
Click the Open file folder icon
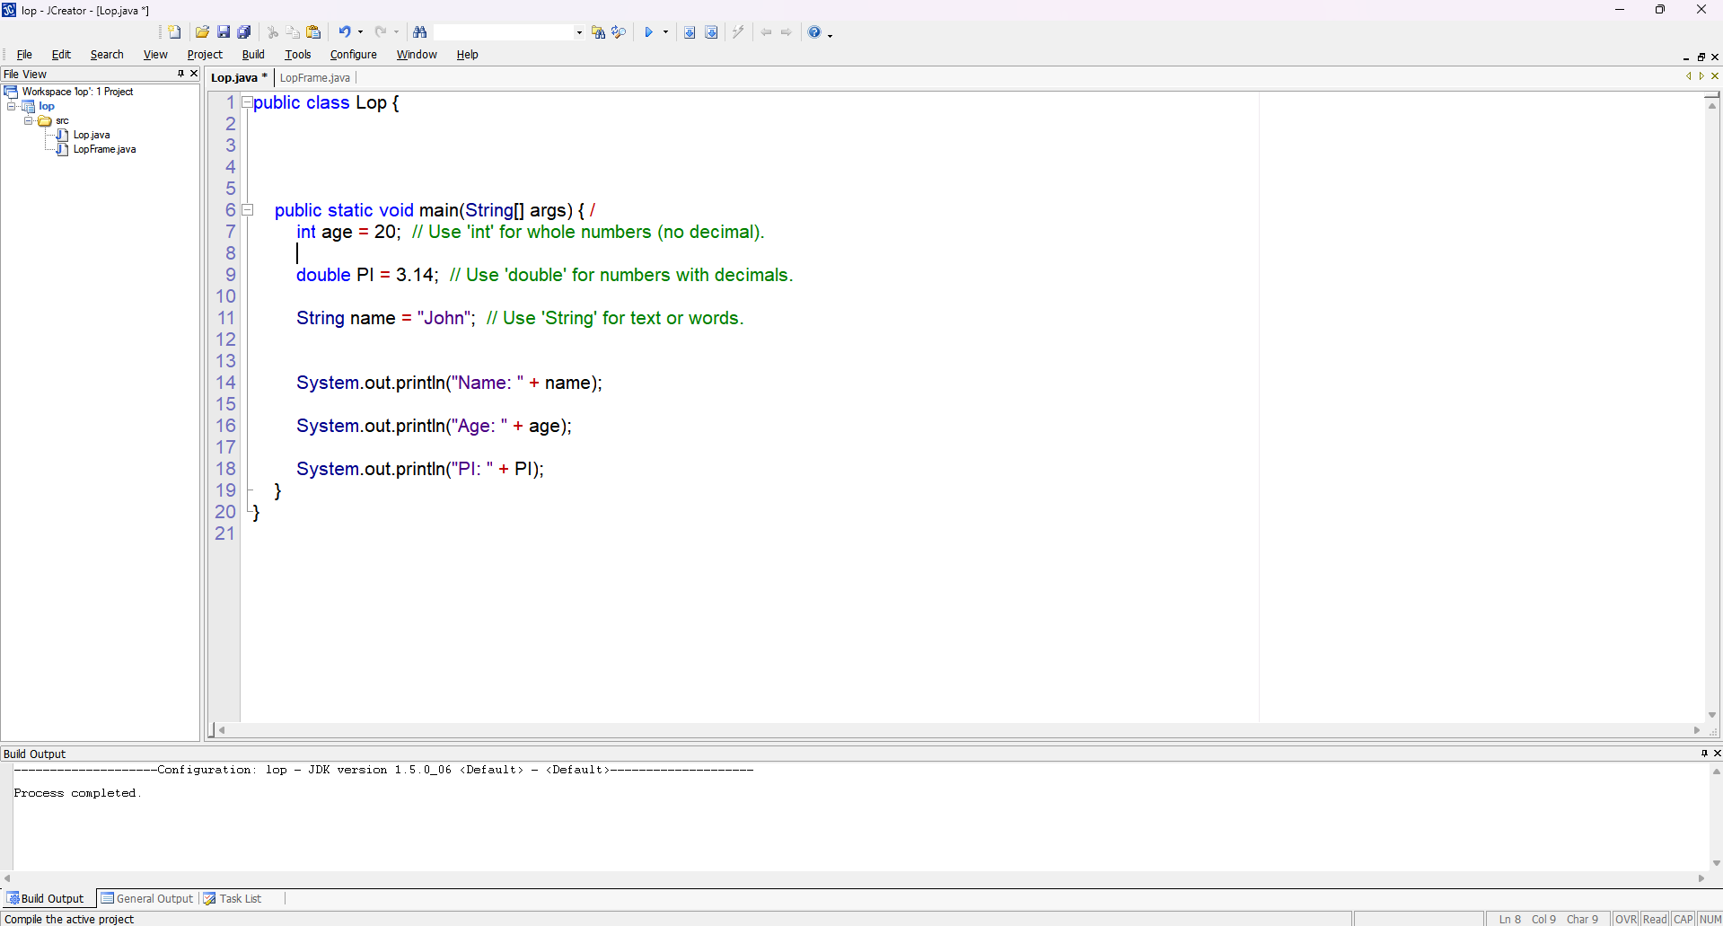(202, 32)
